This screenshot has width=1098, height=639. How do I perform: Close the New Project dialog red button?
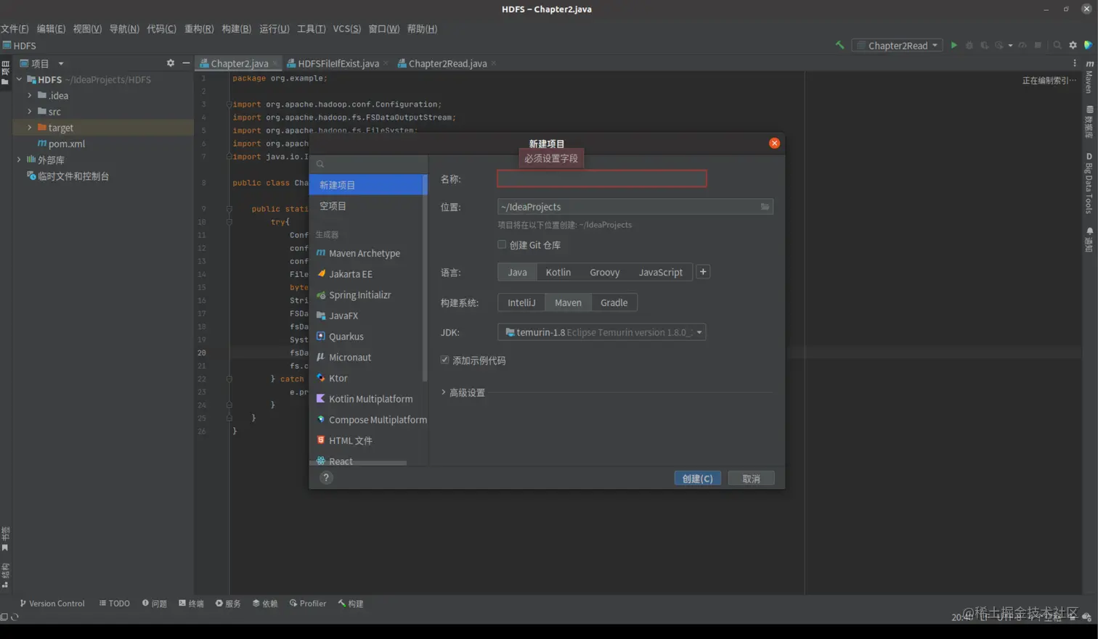click(x=774, y=143)
